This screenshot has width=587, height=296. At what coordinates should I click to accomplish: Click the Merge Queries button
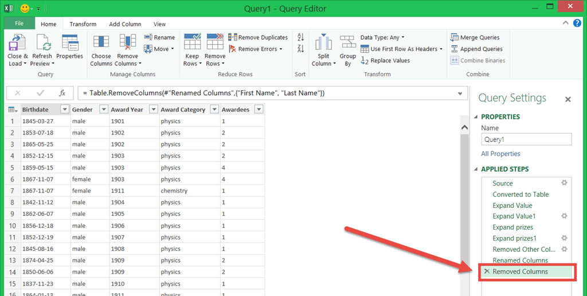tap(475, 38)
